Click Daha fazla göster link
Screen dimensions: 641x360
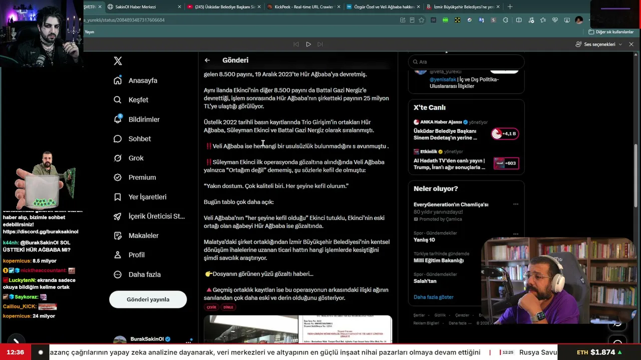[433, 297]
